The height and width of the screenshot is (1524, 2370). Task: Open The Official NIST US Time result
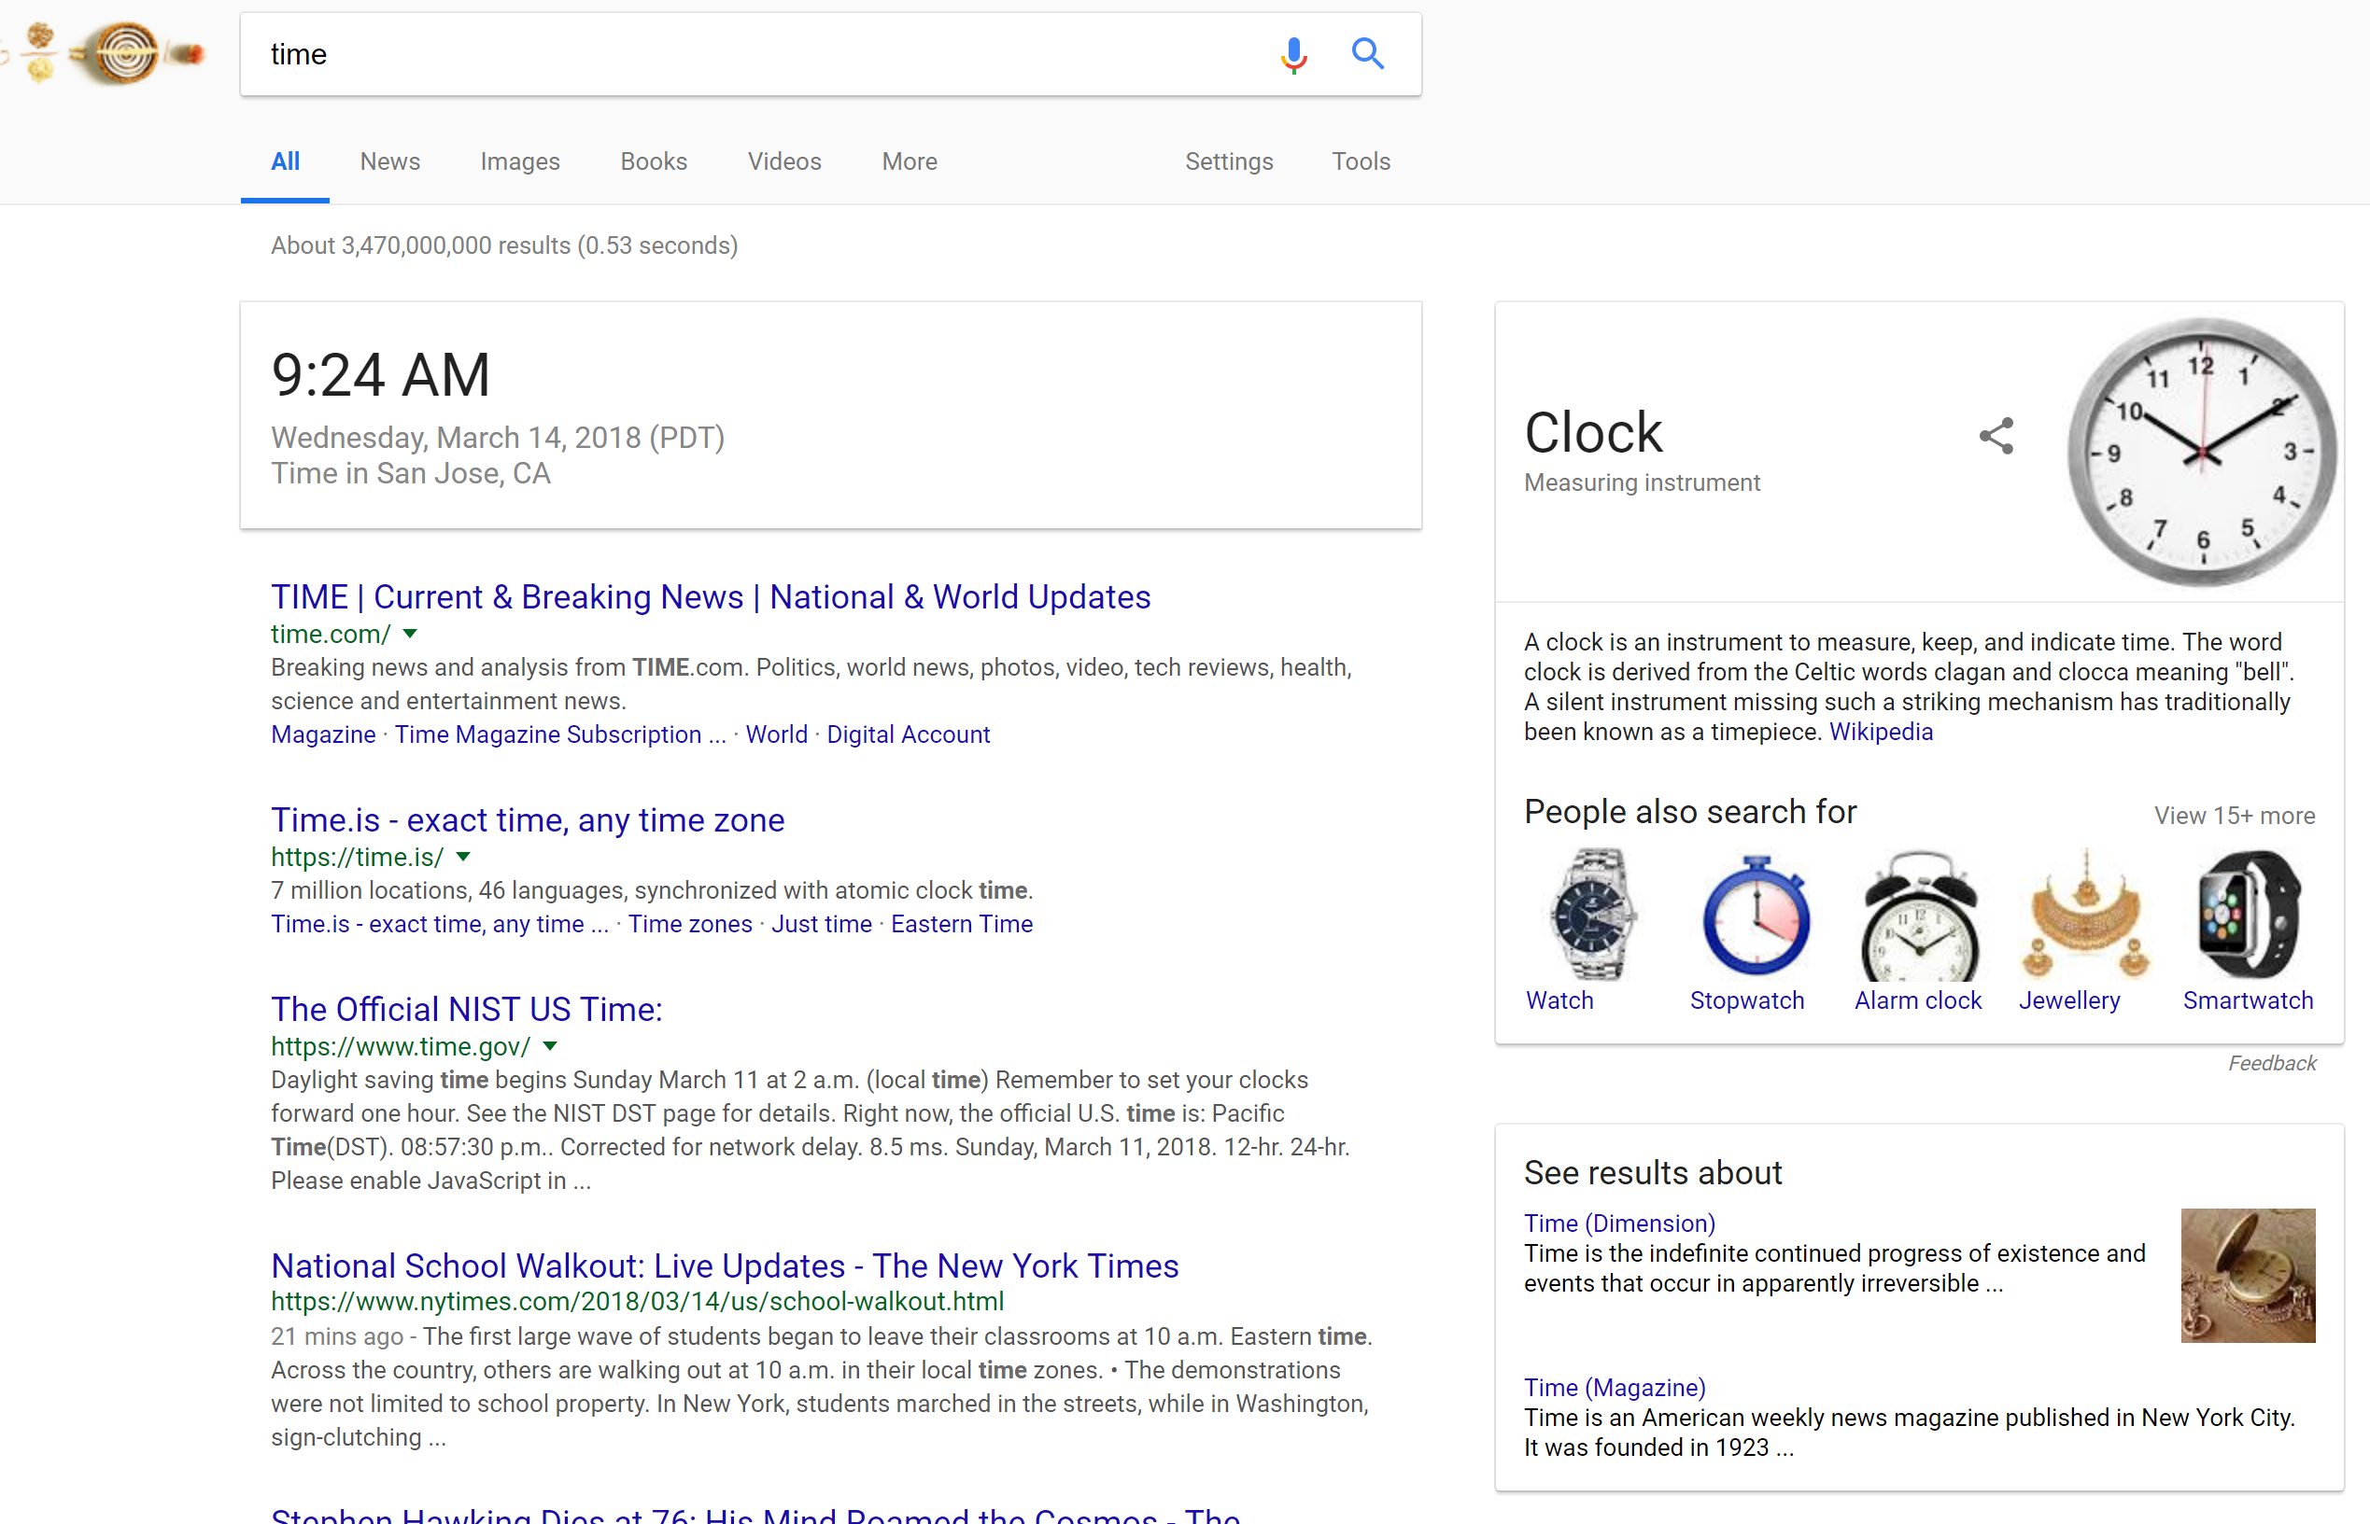pos(466,1010)
